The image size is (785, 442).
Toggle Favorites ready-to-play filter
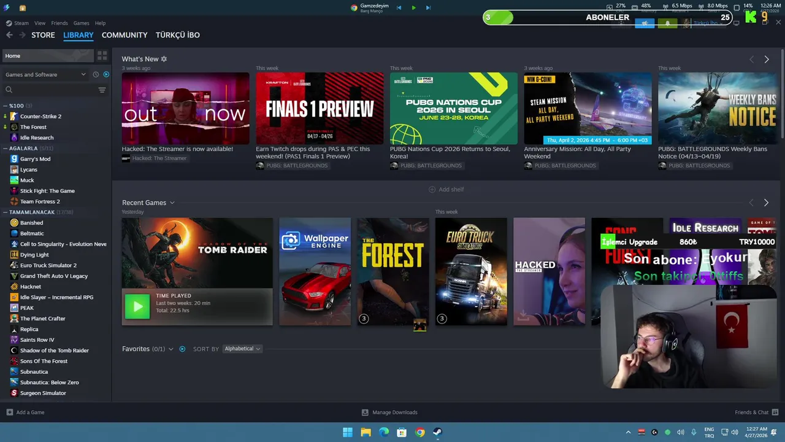point(182,349)
